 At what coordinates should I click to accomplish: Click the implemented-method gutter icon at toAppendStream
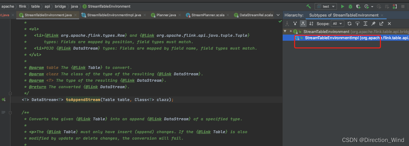pos(4,99)
